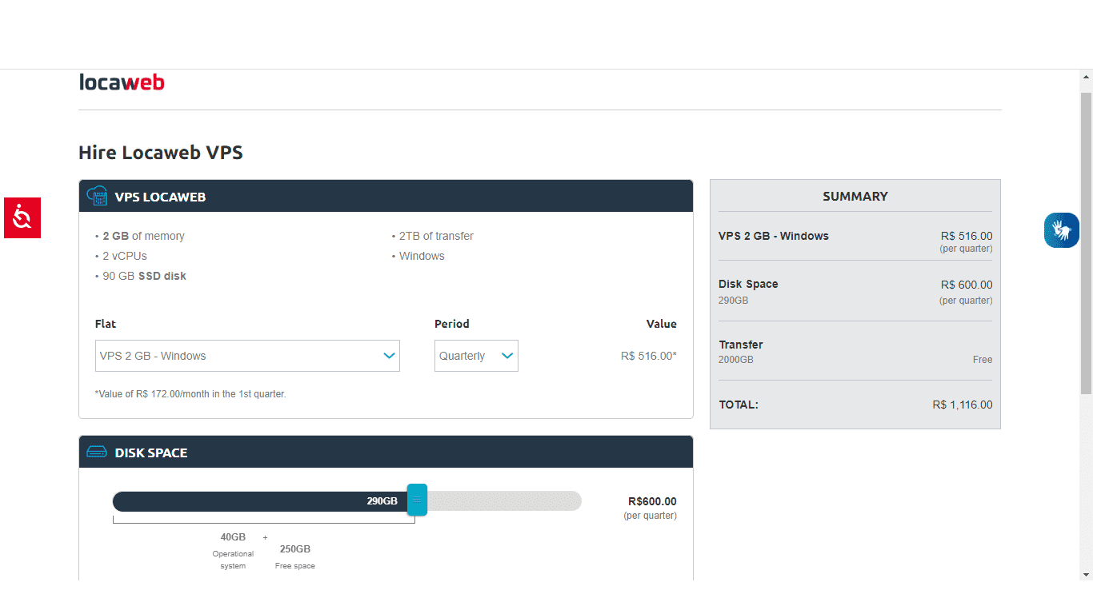Viewport: 1093px width, 614px height.
Task: Click the TOTAL: label in summary
Action: [x=739, y=405]
